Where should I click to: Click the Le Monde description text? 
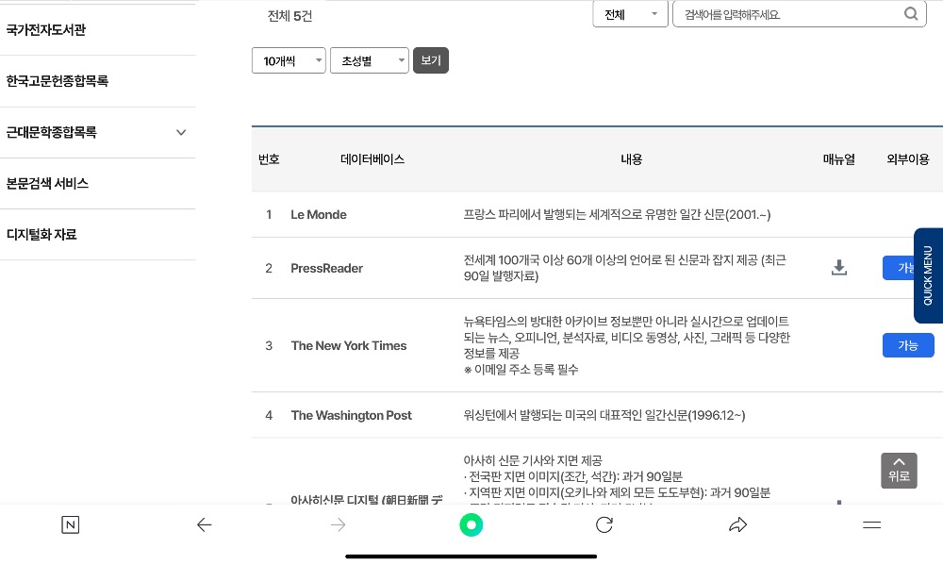tap(617, 215)
